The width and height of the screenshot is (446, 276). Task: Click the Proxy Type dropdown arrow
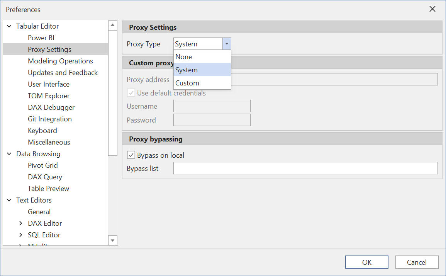[x=227, y=44]
